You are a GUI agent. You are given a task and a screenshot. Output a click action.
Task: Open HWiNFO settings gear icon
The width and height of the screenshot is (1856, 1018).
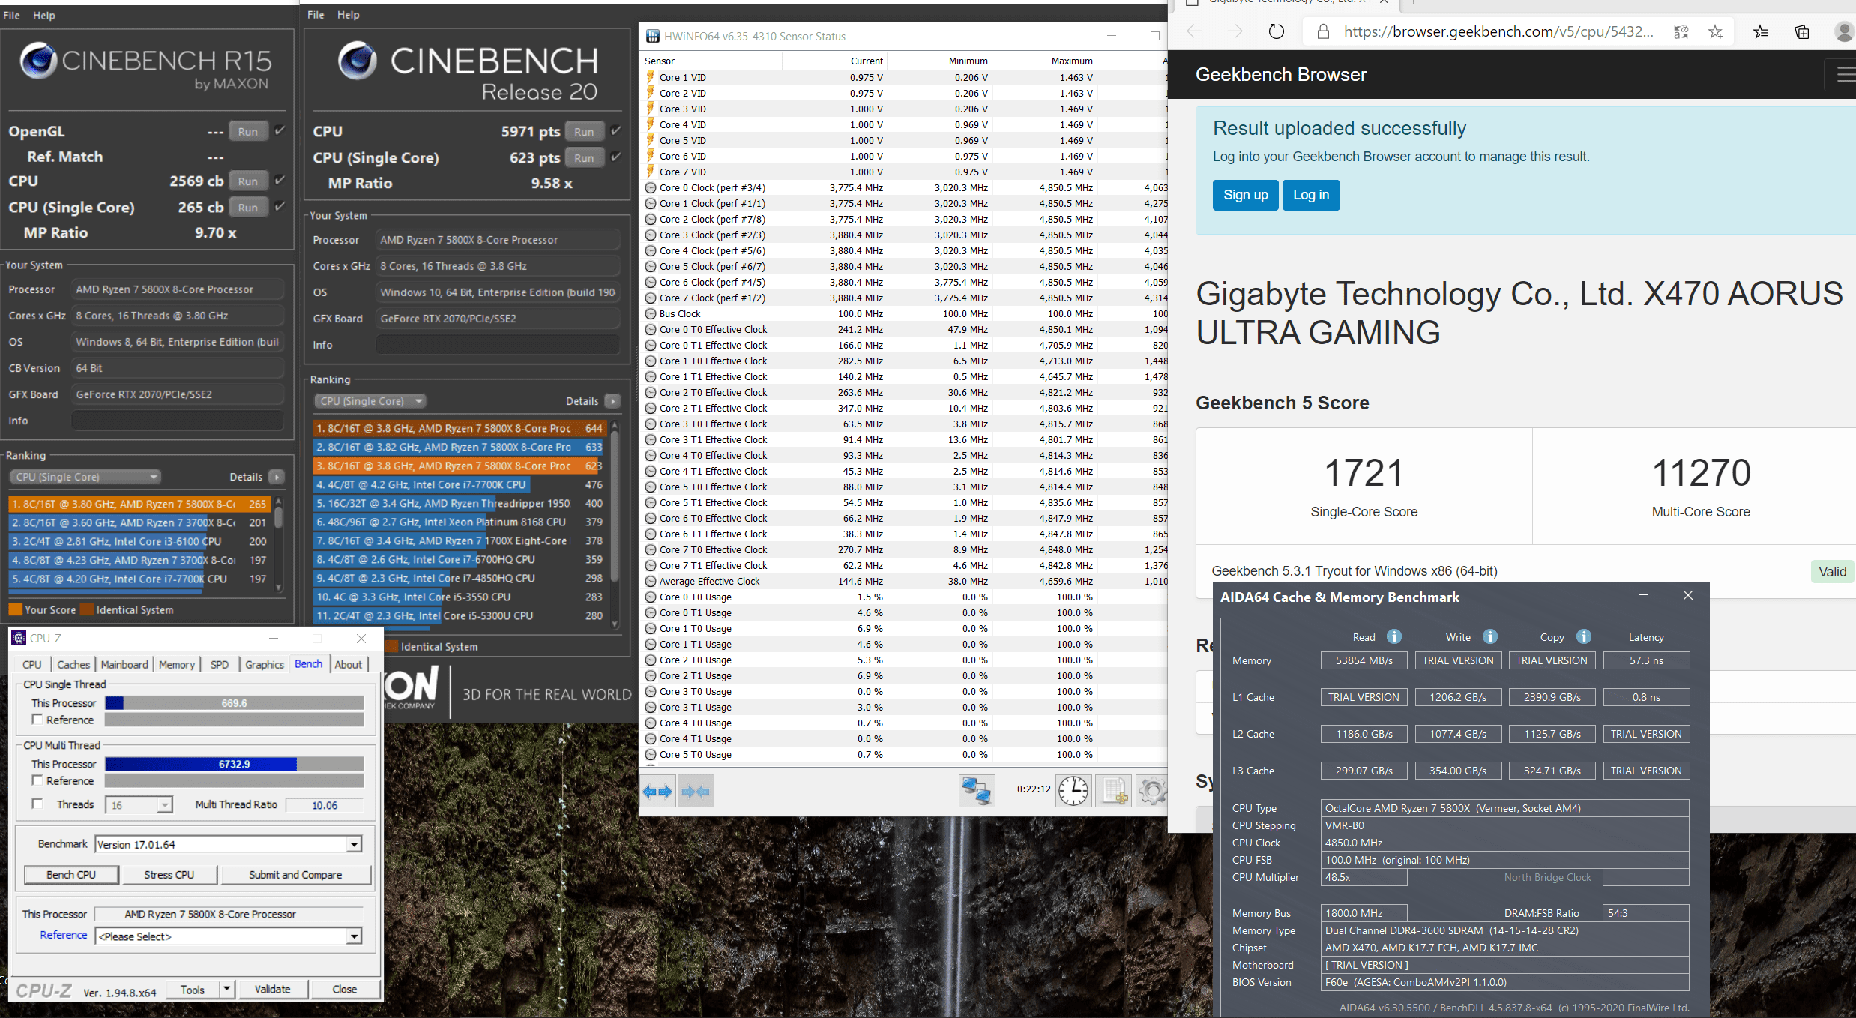coord(1152,790)
